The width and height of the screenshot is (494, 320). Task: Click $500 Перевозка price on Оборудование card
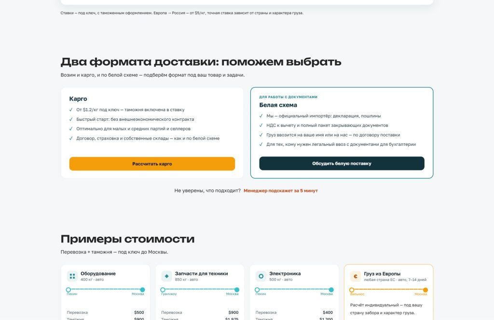coord(139,312)
